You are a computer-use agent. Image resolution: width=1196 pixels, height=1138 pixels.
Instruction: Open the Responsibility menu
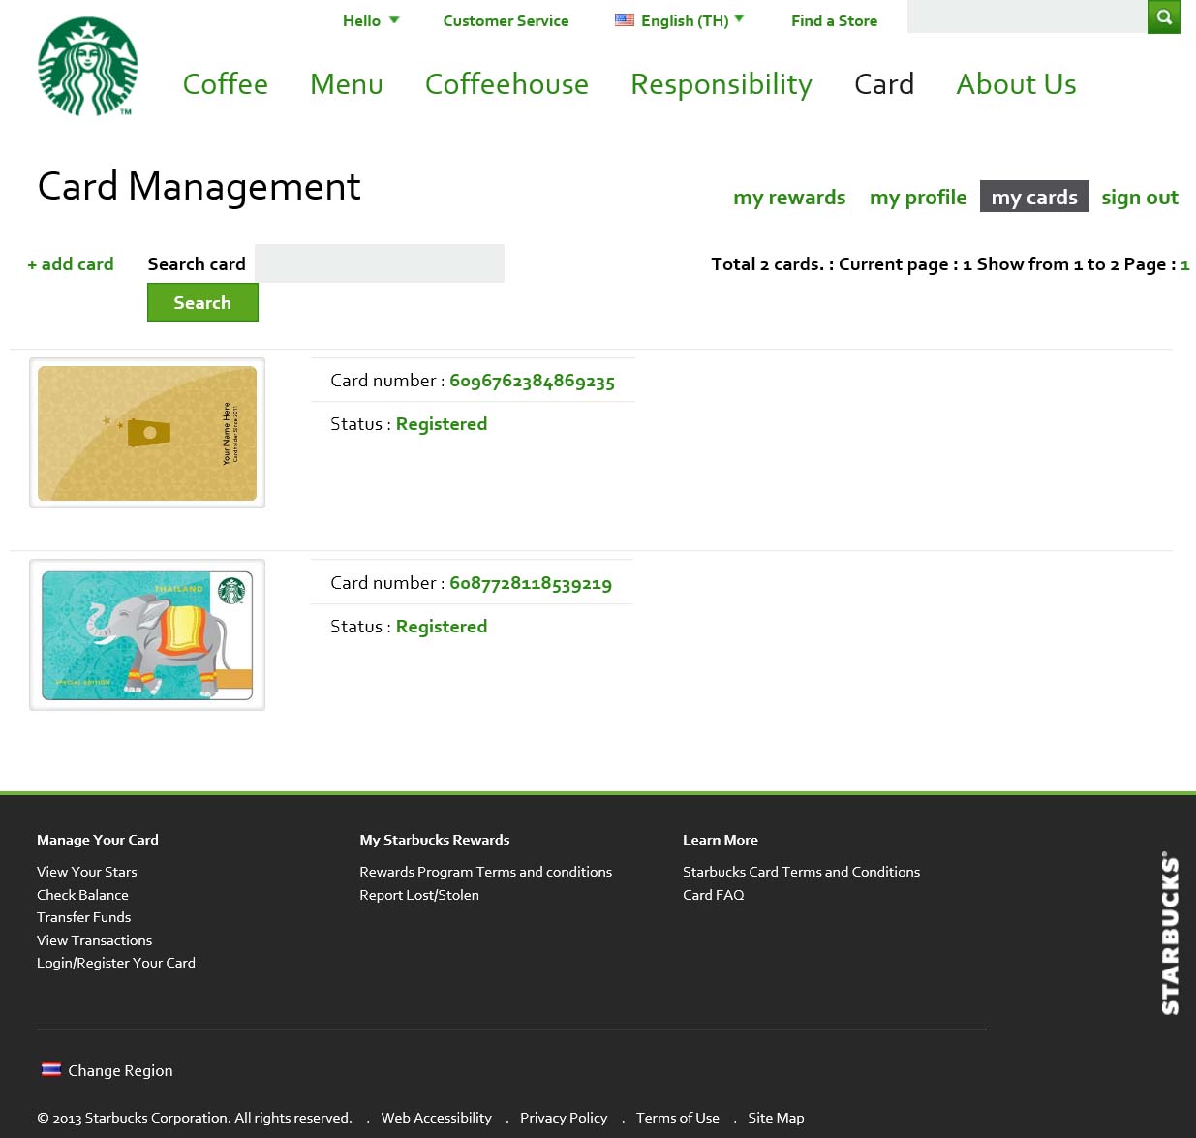pos(721,85)
